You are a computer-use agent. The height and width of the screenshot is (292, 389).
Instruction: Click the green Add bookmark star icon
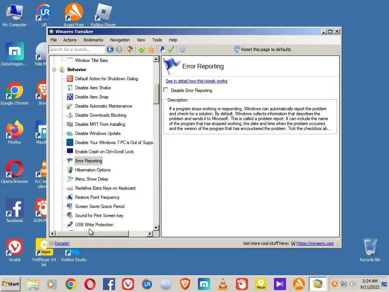[142, 49]
